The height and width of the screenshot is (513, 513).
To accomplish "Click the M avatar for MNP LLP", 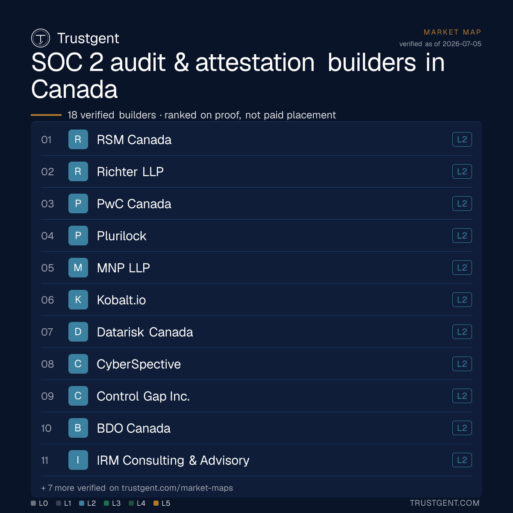I will [x=78, y=268].
